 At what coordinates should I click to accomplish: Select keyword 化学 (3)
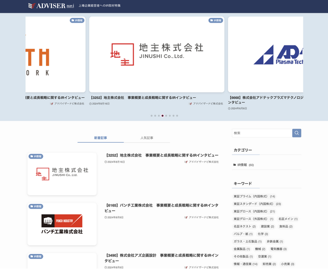pyautogui.click(x=263, y=234)
